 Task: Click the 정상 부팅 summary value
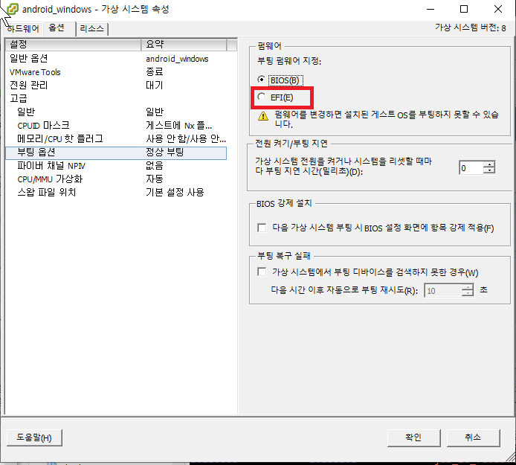click(164, 152)
